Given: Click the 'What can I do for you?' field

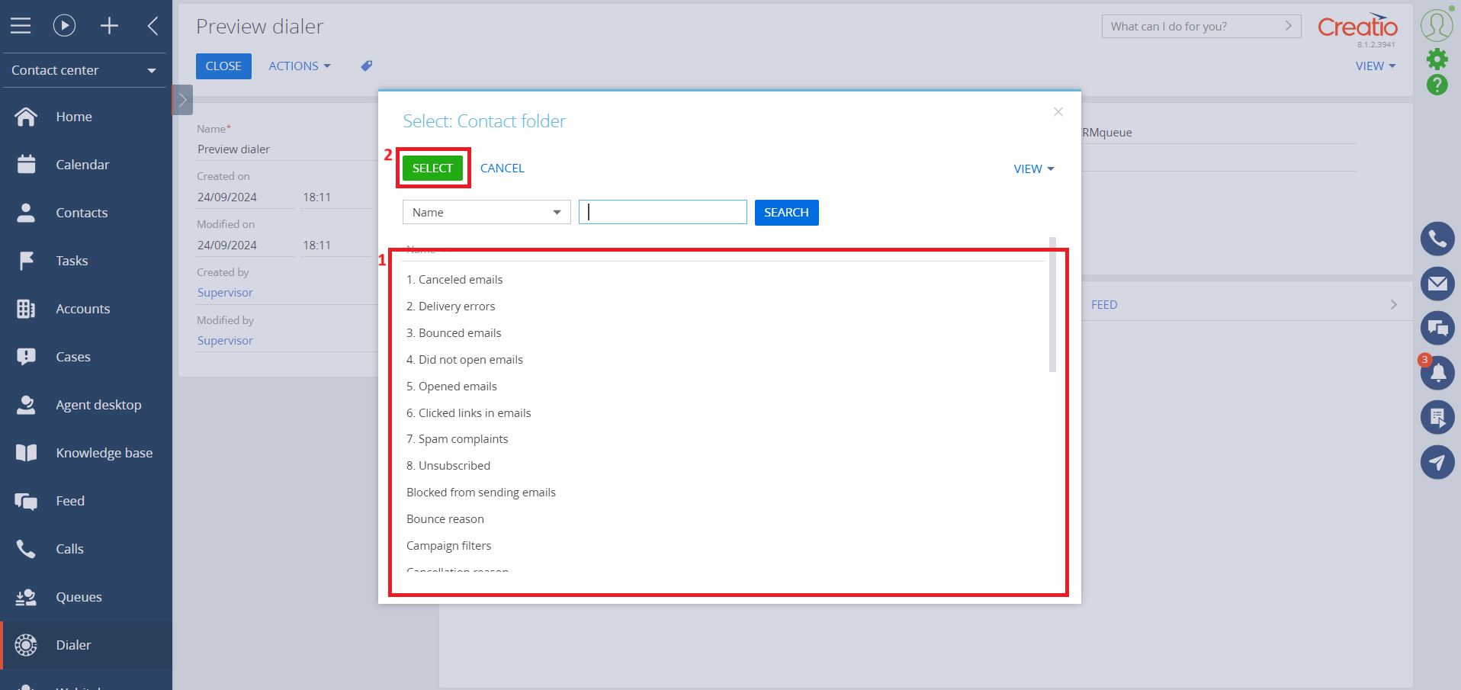Looking at the screenshot, I should [x=1201, y=27].
